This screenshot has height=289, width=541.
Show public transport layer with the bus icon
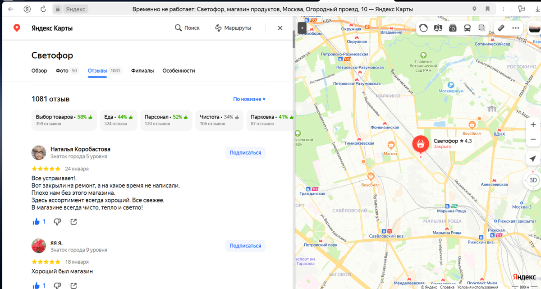[467, 28]
